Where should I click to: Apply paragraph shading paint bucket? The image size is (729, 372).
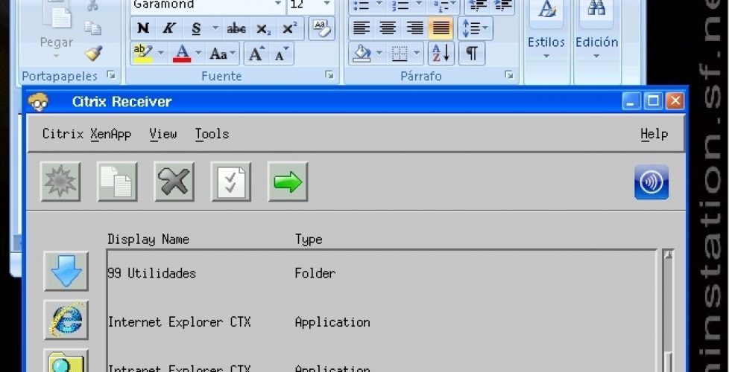click(362, 54)
